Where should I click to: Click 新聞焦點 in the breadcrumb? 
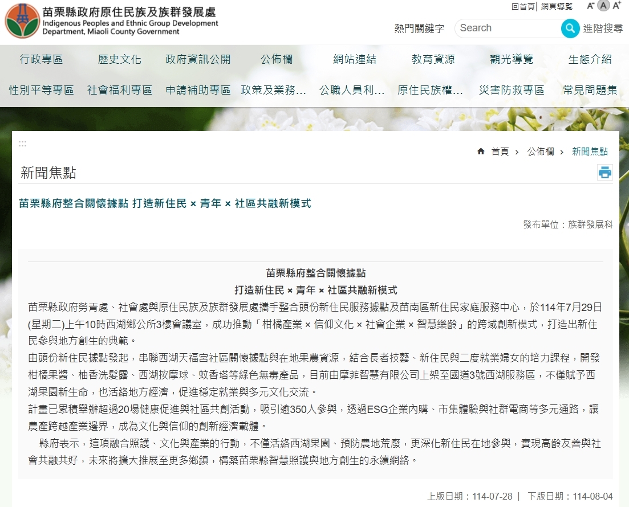click(x=590, y=152)
